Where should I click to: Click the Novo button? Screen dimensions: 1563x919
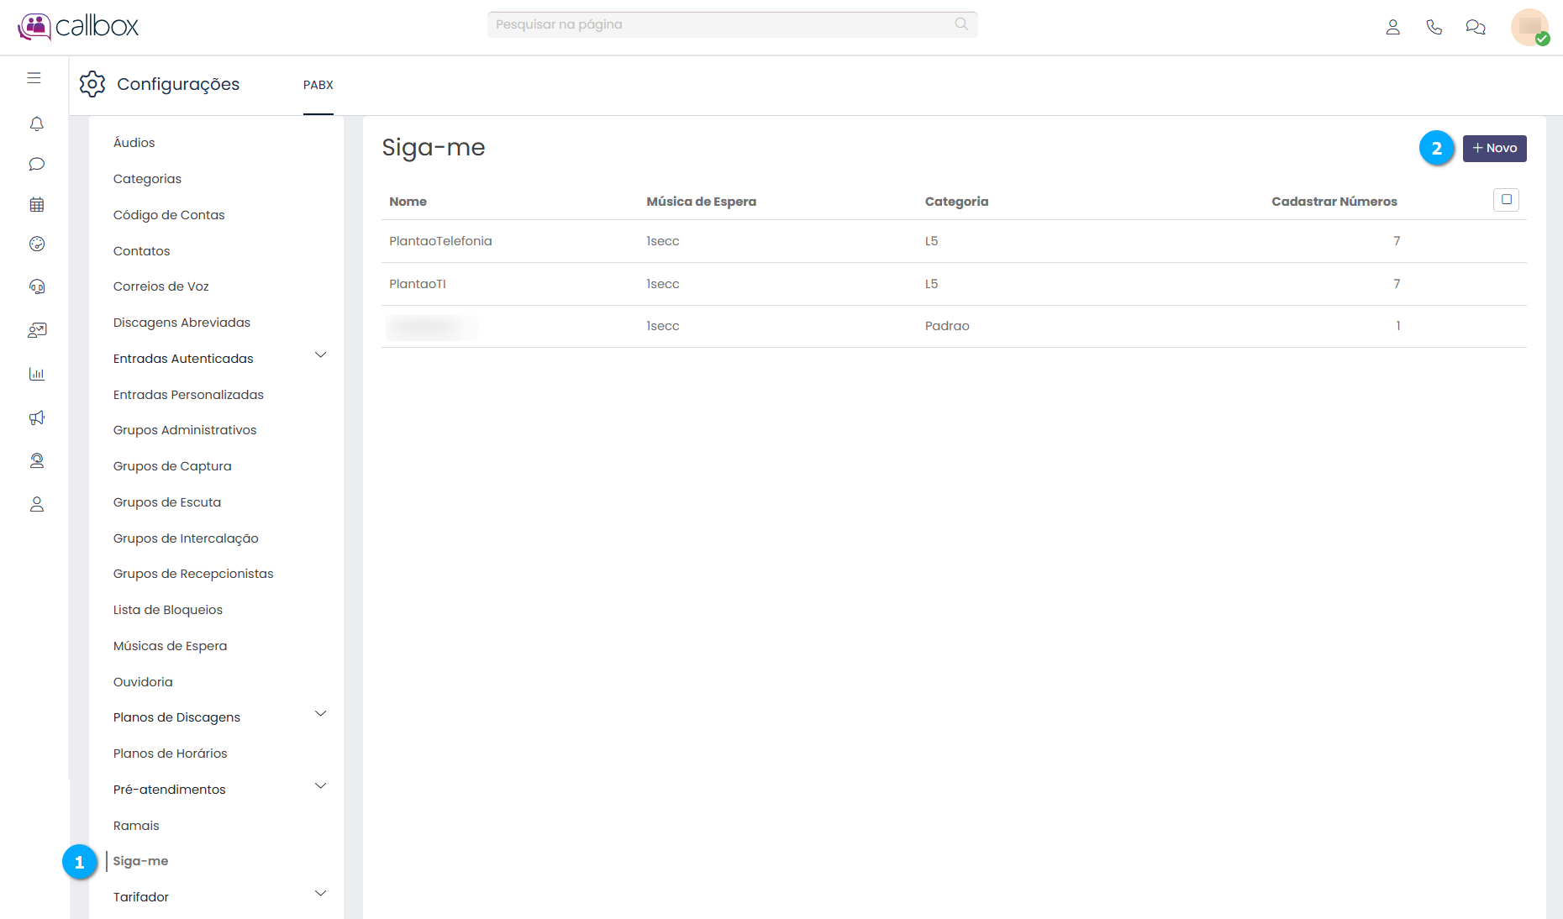(1494, 149)
